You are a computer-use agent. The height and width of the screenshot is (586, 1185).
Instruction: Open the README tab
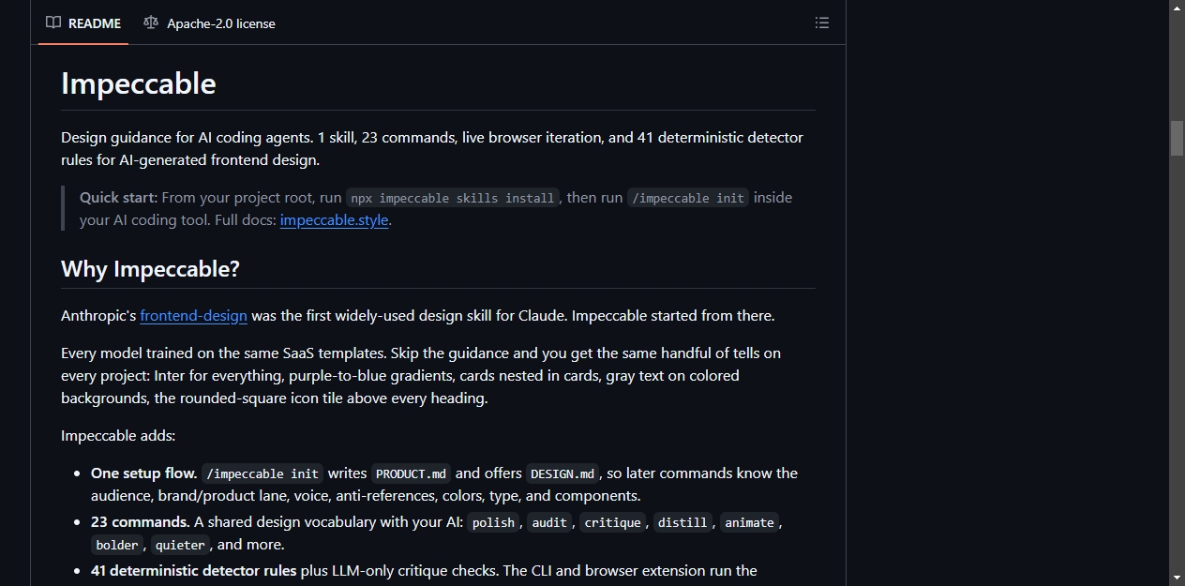(x=83, y=23)
